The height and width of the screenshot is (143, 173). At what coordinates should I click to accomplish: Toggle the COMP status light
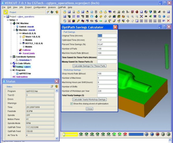[x=103, y=134]
